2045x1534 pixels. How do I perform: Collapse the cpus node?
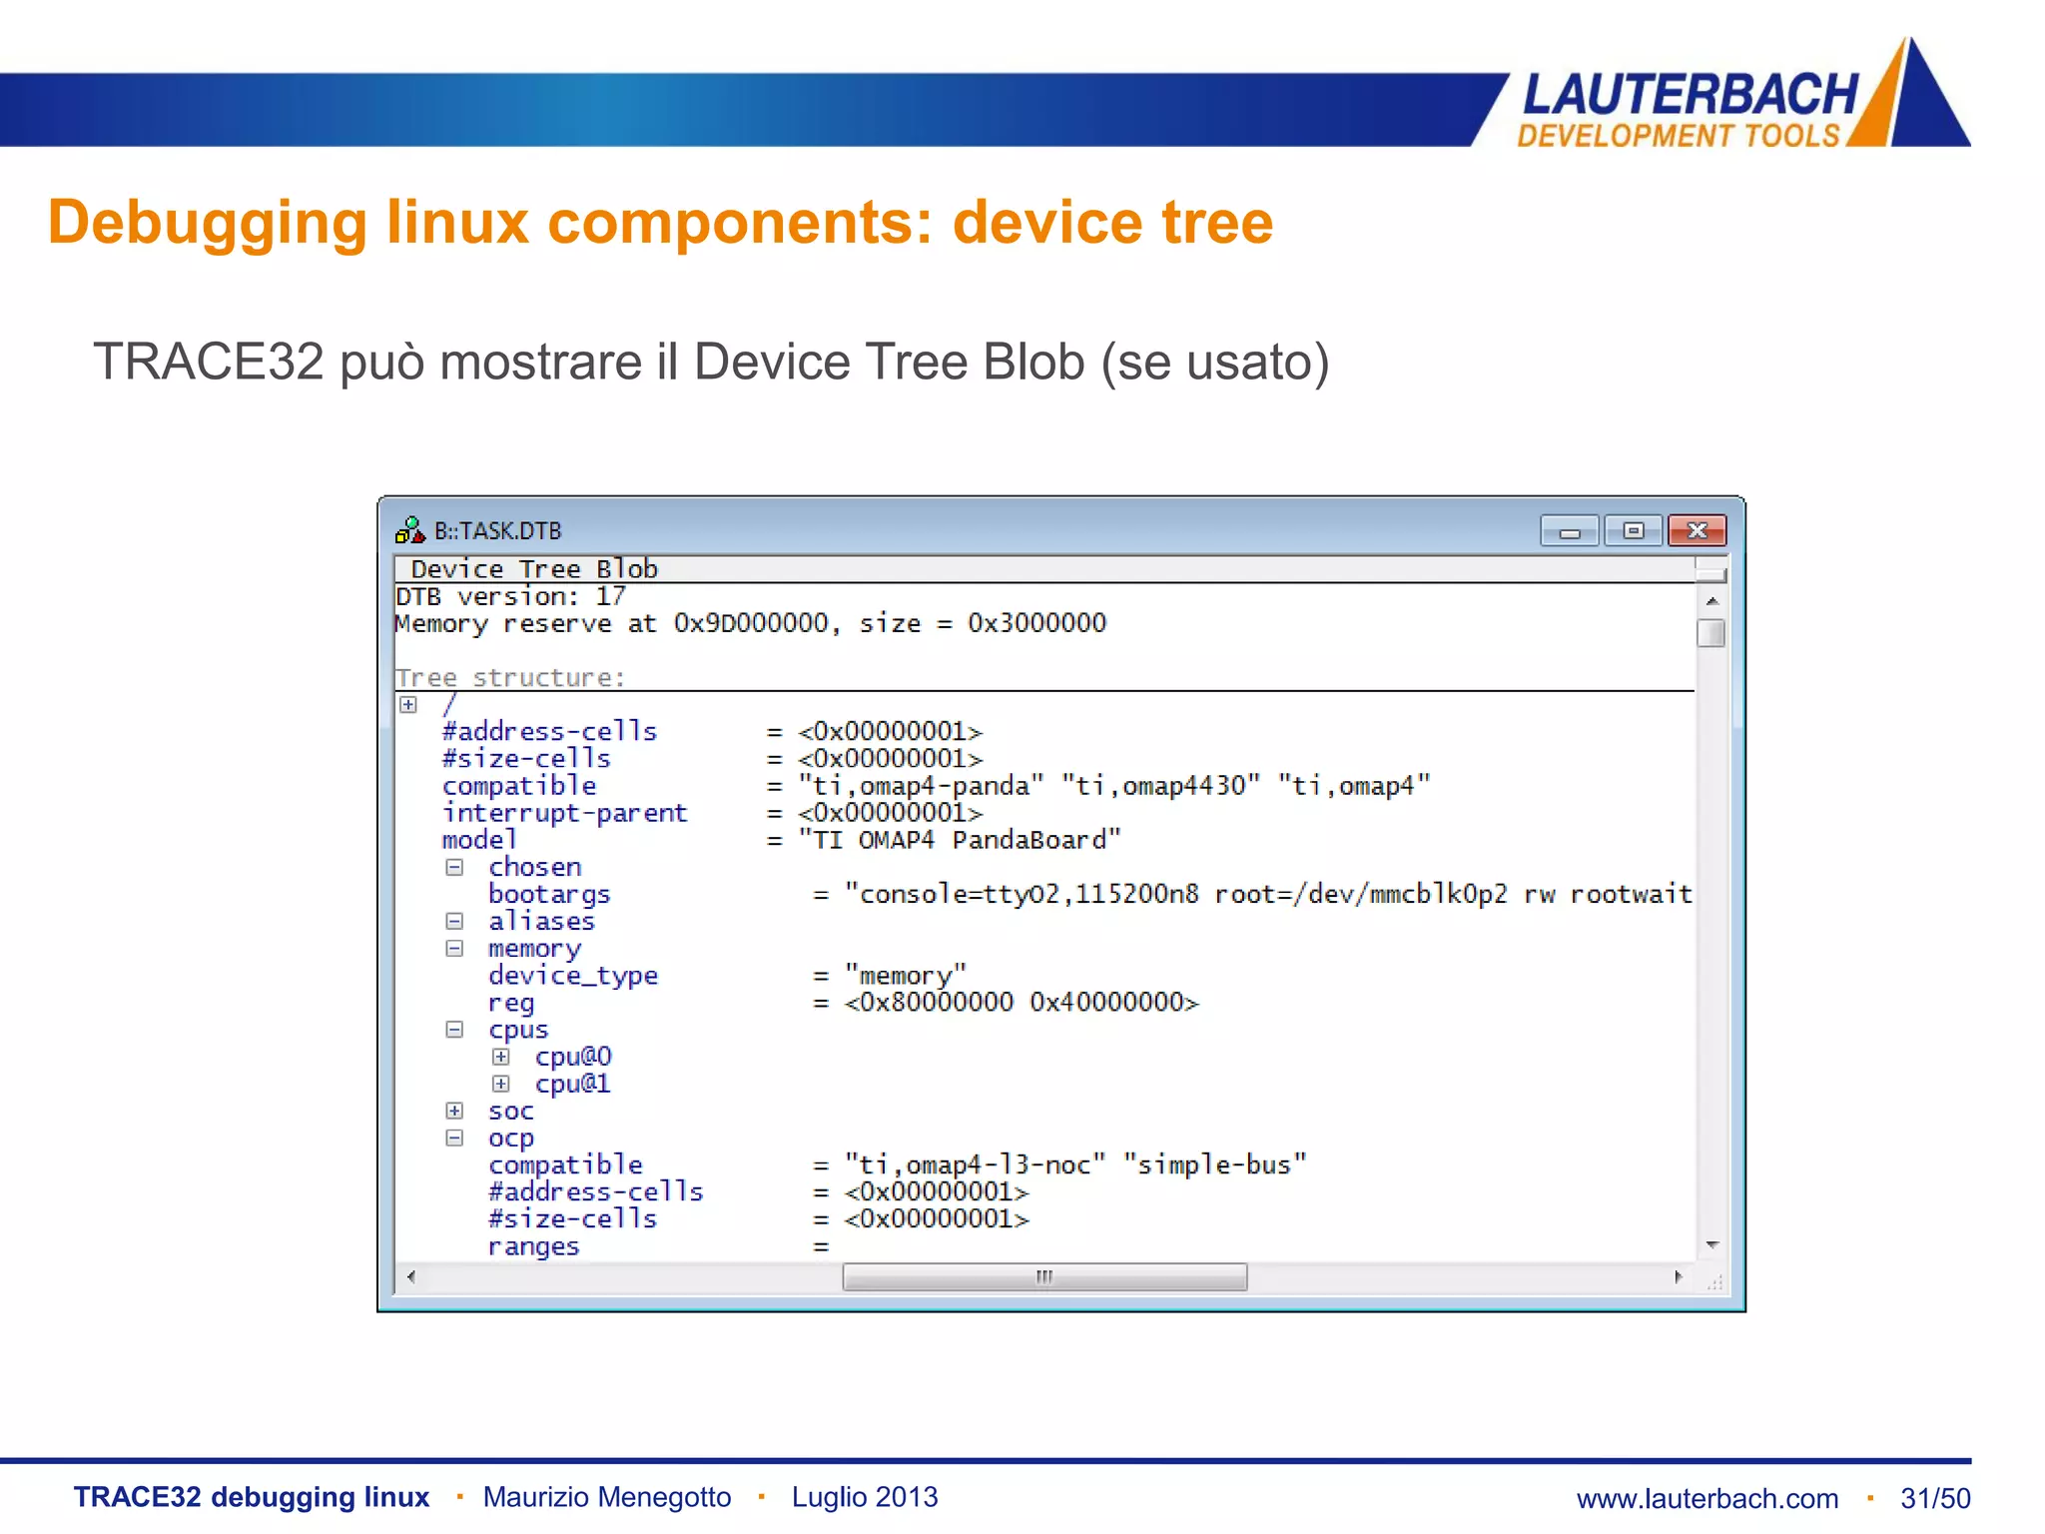click(454, 1030)
